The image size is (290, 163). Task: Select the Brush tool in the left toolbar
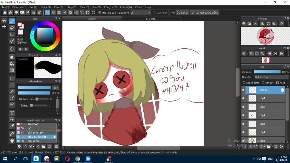point(12,21)
